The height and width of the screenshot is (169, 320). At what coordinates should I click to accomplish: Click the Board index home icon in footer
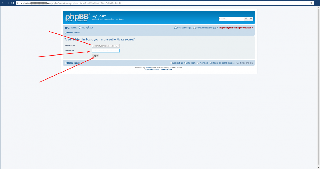pos(66,63)
